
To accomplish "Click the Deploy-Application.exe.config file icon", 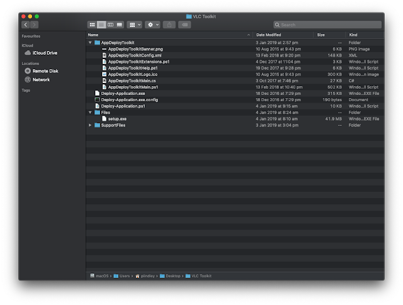I will [97, 99].
